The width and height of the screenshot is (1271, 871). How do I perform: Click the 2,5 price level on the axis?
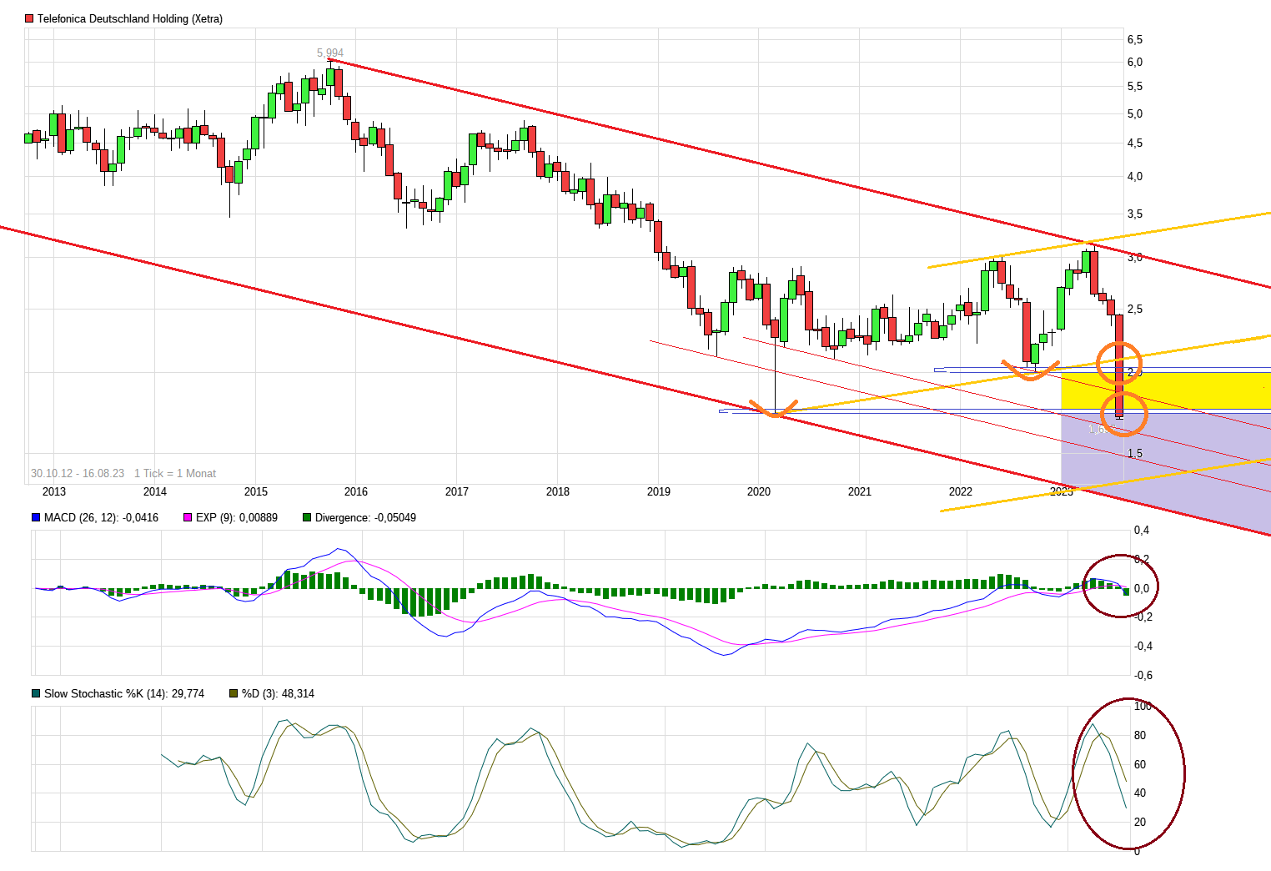(1135, 308)
